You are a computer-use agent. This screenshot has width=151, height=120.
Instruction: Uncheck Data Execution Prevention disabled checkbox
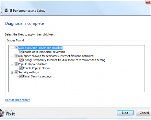point(16,48)
